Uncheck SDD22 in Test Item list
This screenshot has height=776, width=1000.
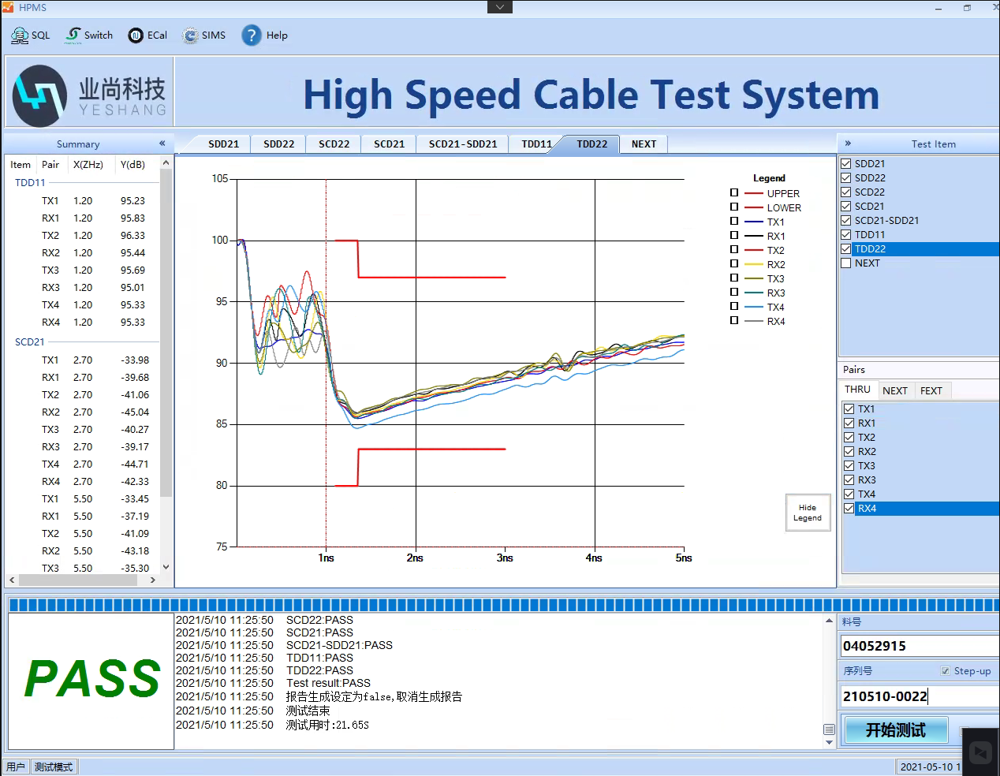846,178
